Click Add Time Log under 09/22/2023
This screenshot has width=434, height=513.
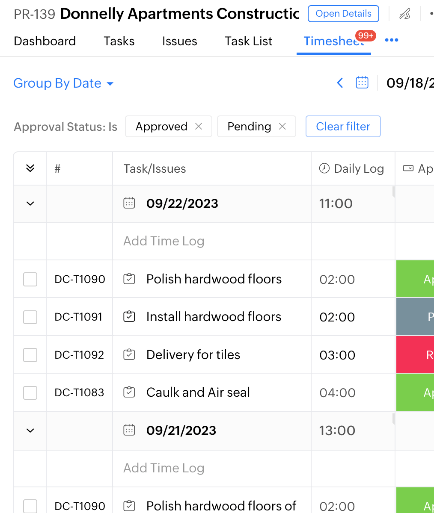163,241
